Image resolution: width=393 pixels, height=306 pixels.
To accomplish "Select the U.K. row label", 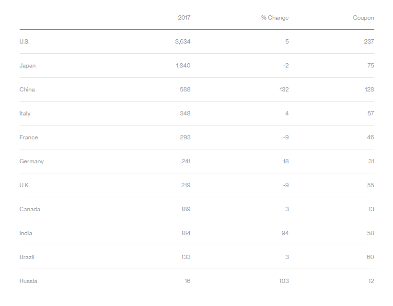I will pos(25,185).
